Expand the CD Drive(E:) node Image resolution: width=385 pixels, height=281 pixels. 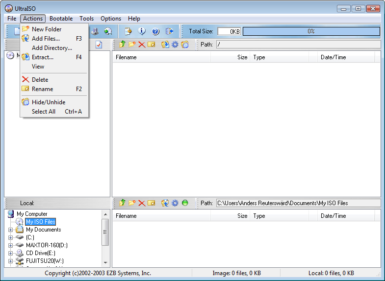click(x=10, y=253)
